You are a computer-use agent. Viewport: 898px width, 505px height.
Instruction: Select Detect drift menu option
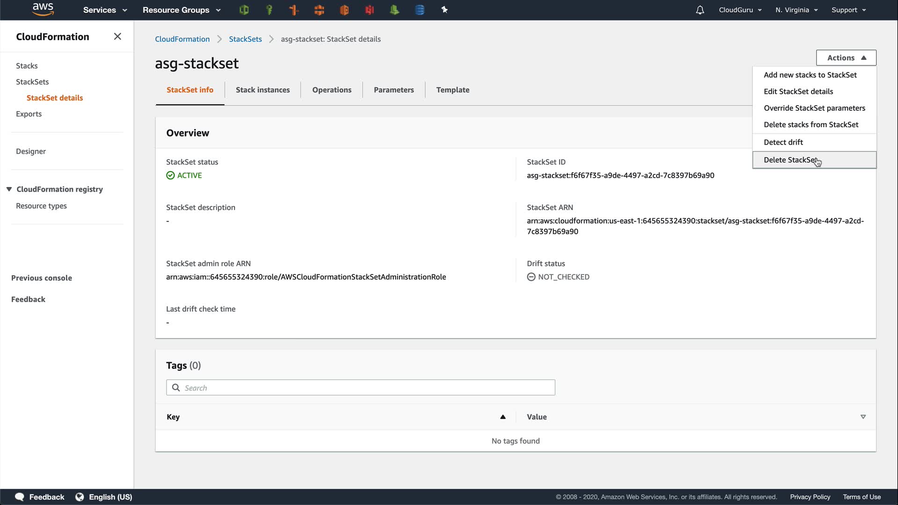(x=783, y=142)
